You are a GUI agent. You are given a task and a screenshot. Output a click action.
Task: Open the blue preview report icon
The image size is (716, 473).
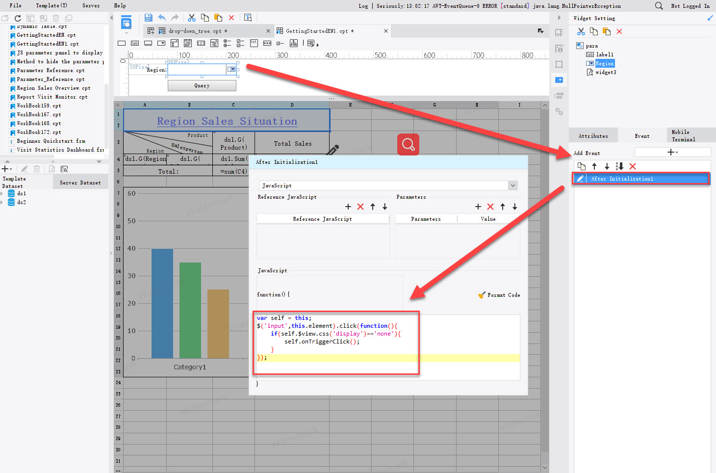click(x=127, y=23)
